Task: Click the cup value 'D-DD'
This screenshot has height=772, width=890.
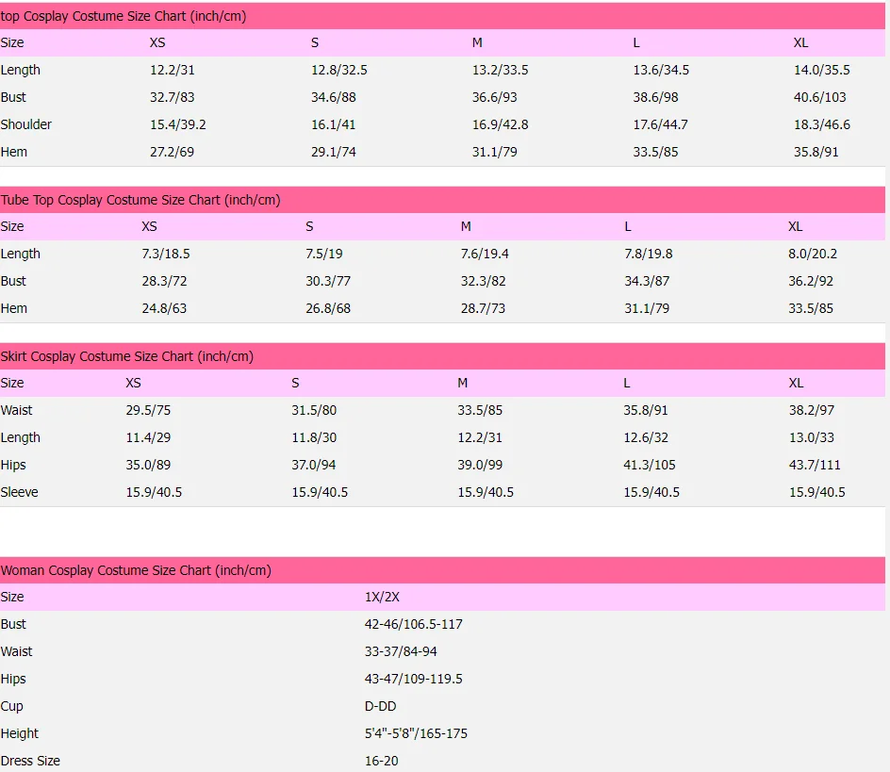Action: tap(380, 706)
